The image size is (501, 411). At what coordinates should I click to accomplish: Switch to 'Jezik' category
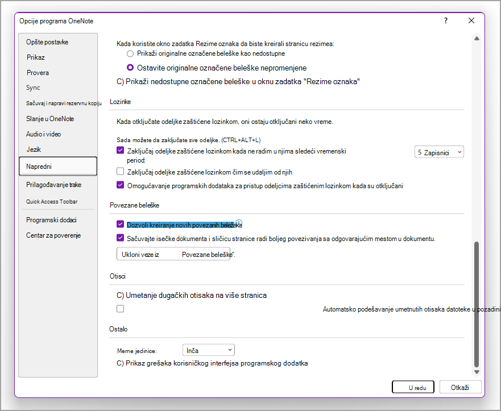tap(34, 150)
